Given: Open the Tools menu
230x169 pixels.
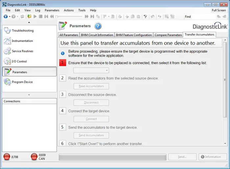Looking at the screenshot, I should 82,10.
